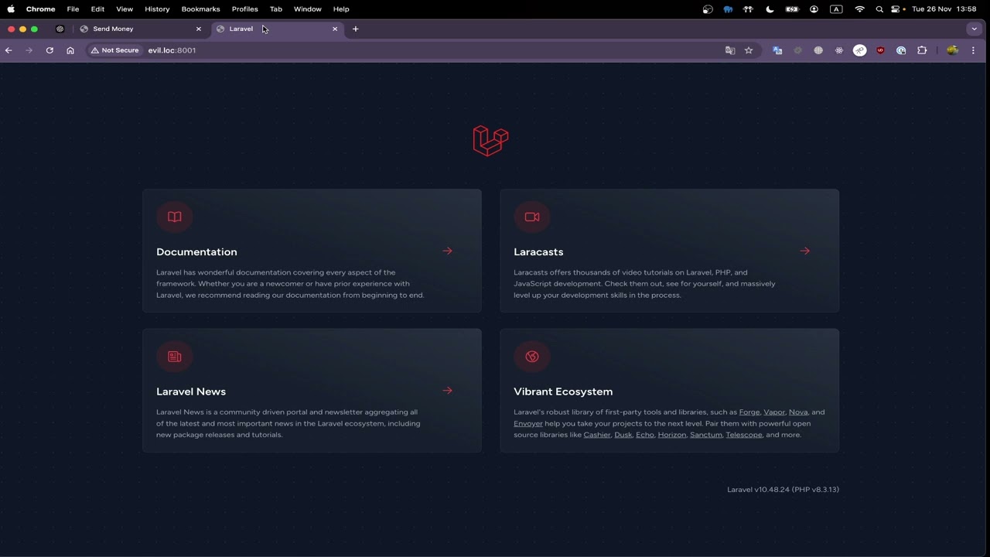
Task: Open the File menu
Action: [x=73, y=9]
